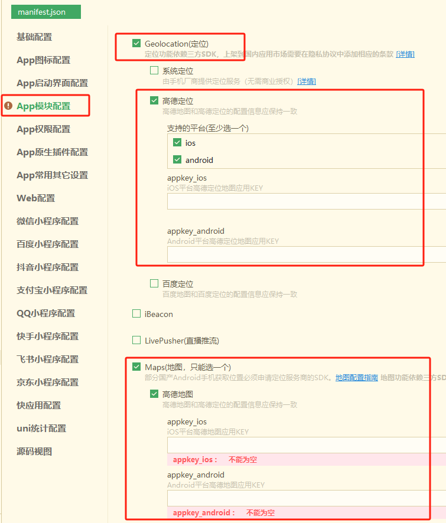Screen dimensions: 446x523
Task: Focus the 高德地图 appkey_android input field
Action: (x=306, y=498)
